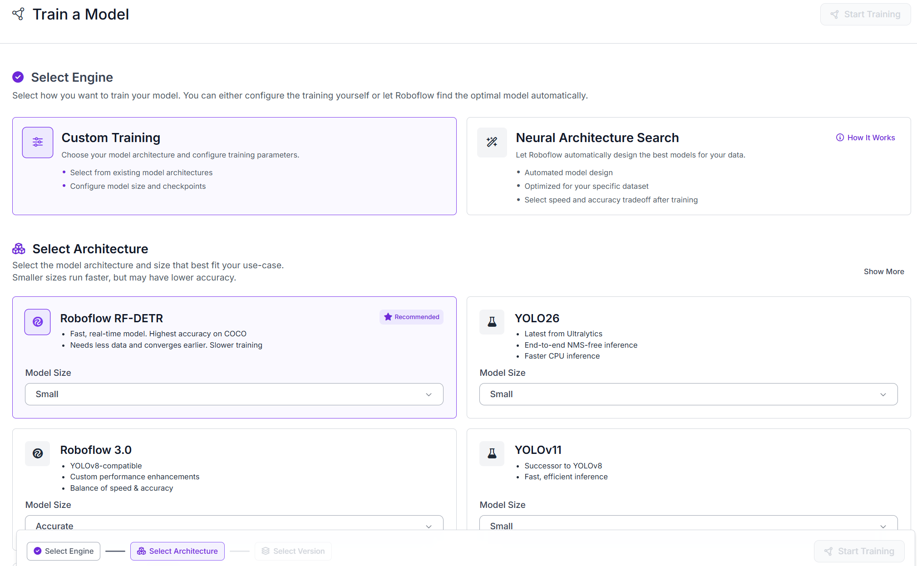This screenshot has width=917, height=566.
Task: Click 'Fast, efficient inference' bullet text
Action: click(566, 477)
